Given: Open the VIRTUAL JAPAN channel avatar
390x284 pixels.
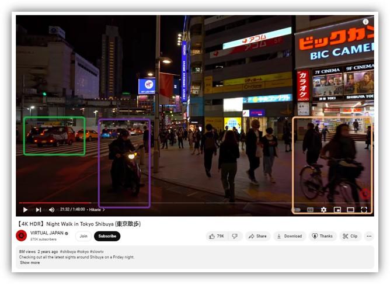Looking at the screenshot, I should (x=22, y=235).
